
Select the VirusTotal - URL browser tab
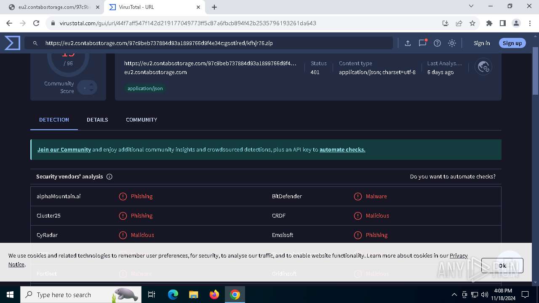tap(155, 7)
